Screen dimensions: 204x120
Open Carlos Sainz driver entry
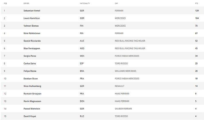(x=30, y=64)
